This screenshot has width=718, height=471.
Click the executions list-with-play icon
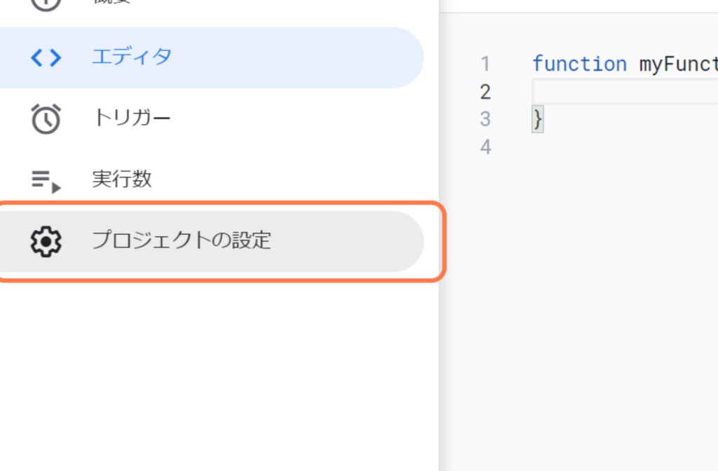[x=46, y=182]
